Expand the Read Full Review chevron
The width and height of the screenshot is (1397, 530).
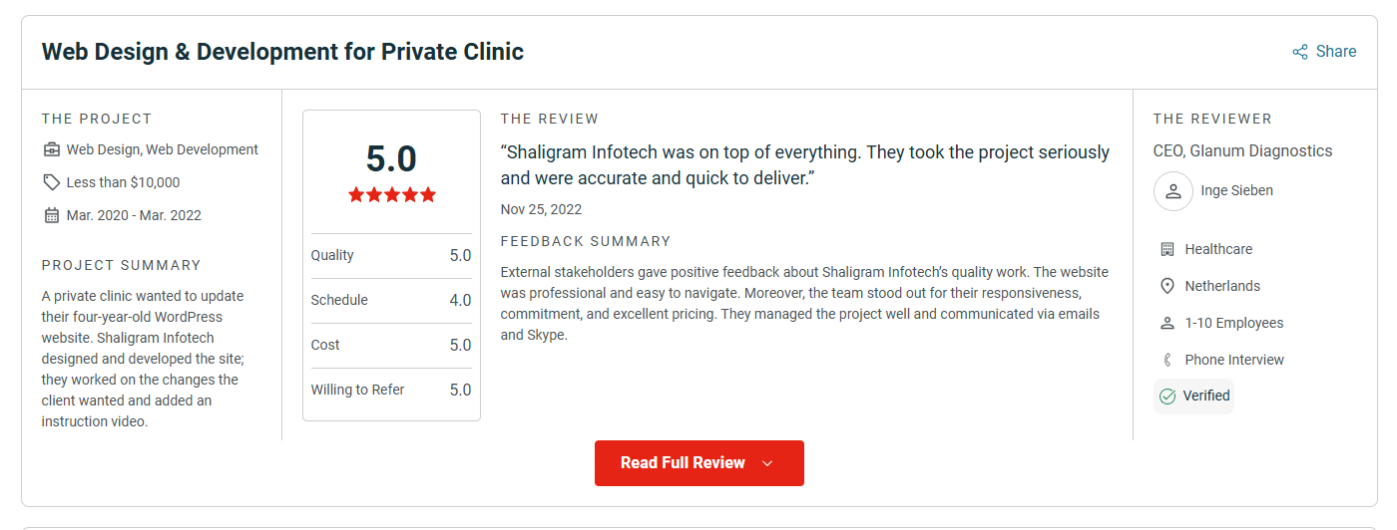coord(767,463)
